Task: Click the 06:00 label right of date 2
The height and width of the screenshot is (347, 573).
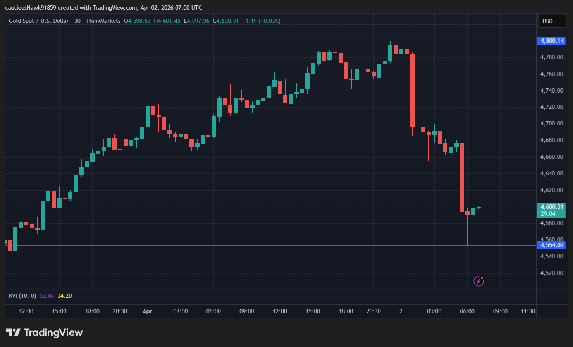Action: (x=467, y=311)
